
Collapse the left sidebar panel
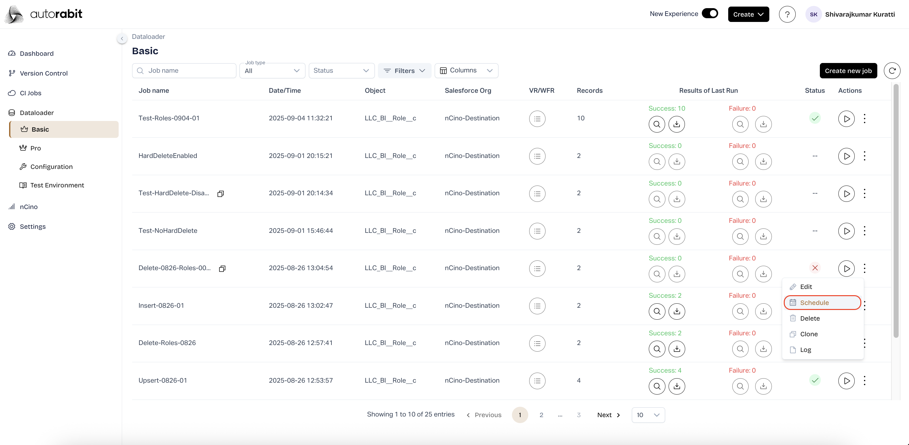[122, 39]
